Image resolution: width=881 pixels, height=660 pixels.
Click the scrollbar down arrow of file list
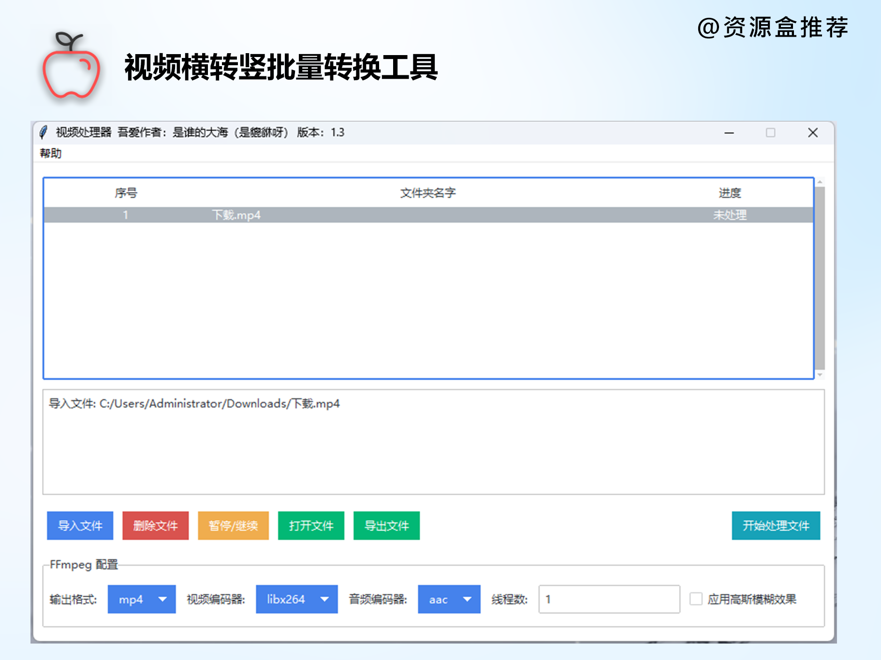click(820, 375)
